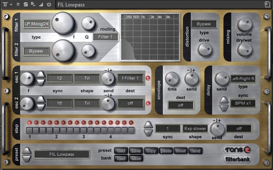This screenshot has height=170, width=273.
Task: Open the osc 2 shape Tri selector
Action: (x=87, y=103)
